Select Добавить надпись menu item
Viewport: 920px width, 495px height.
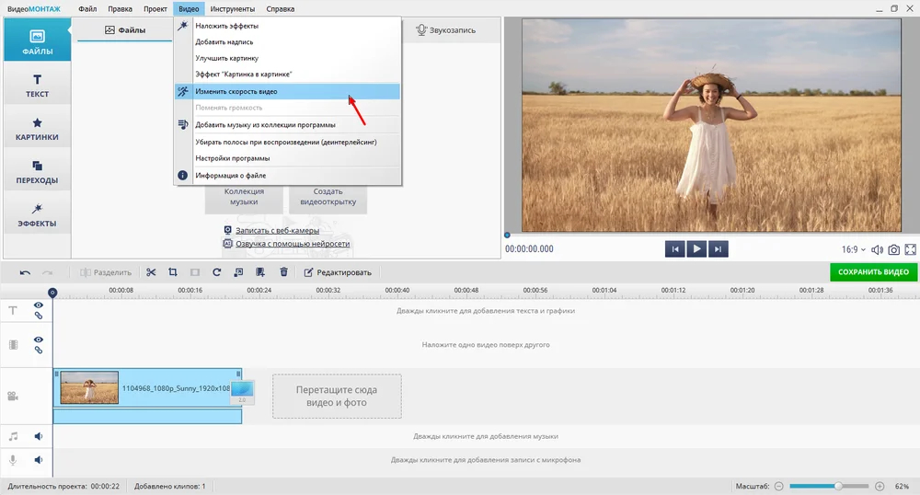point(287,42)
